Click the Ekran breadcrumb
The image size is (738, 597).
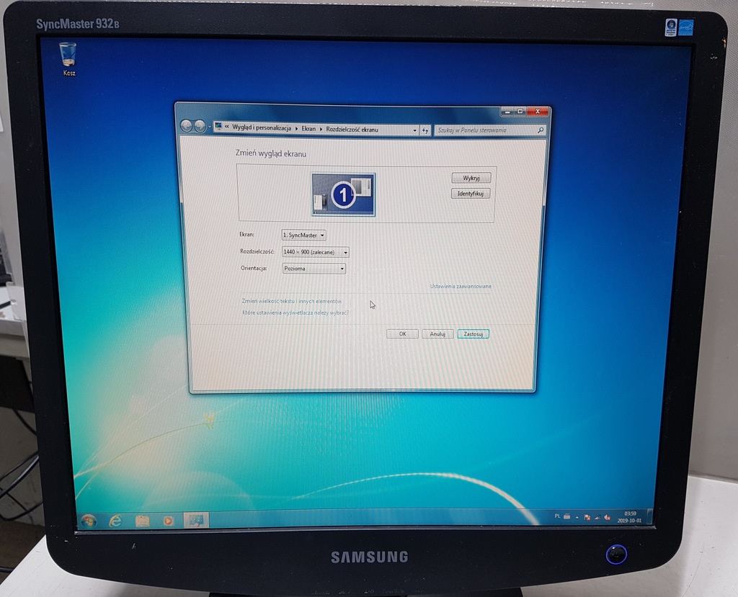click(308, 128)
